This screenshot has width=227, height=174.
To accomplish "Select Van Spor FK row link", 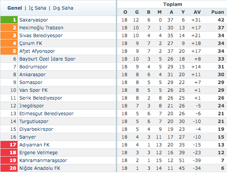I will 34,90.
